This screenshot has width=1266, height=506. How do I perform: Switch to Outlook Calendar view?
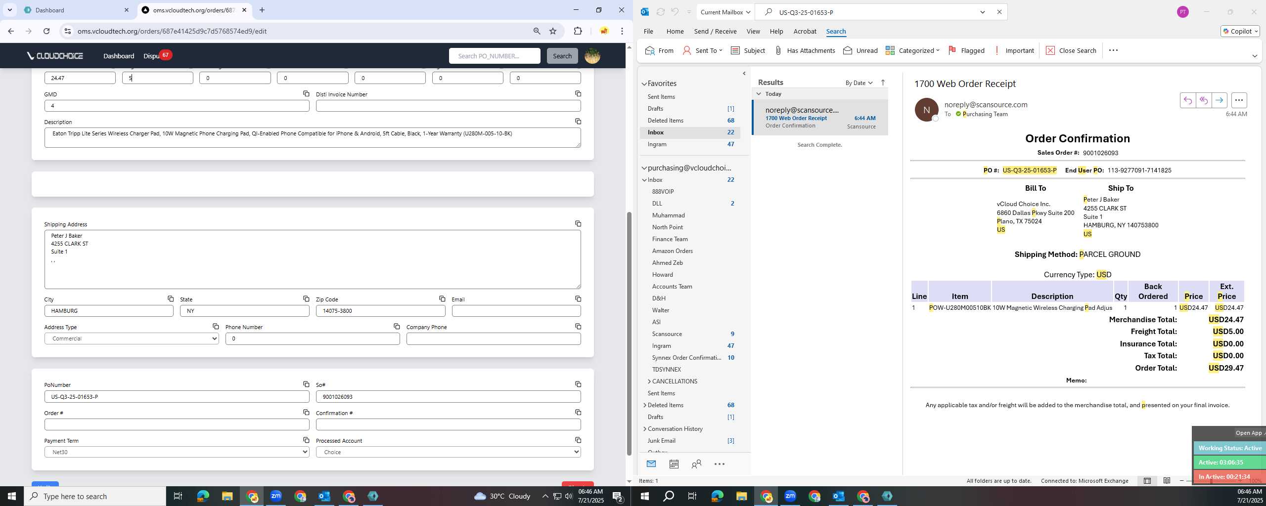point(674,464)
